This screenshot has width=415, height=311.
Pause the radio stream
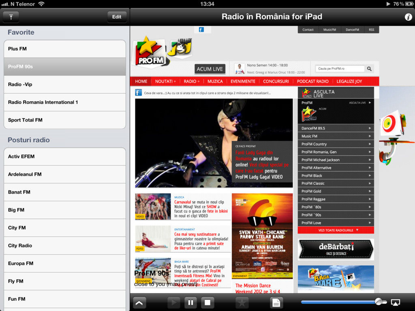190,302
